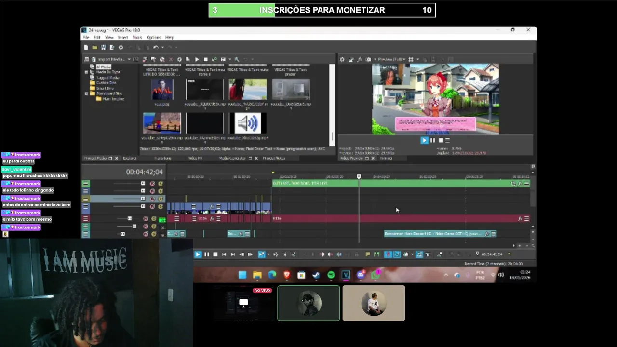Screen dimensions: 617x347
Task: Click the Undo arrow icon
Action: [156, 47]
